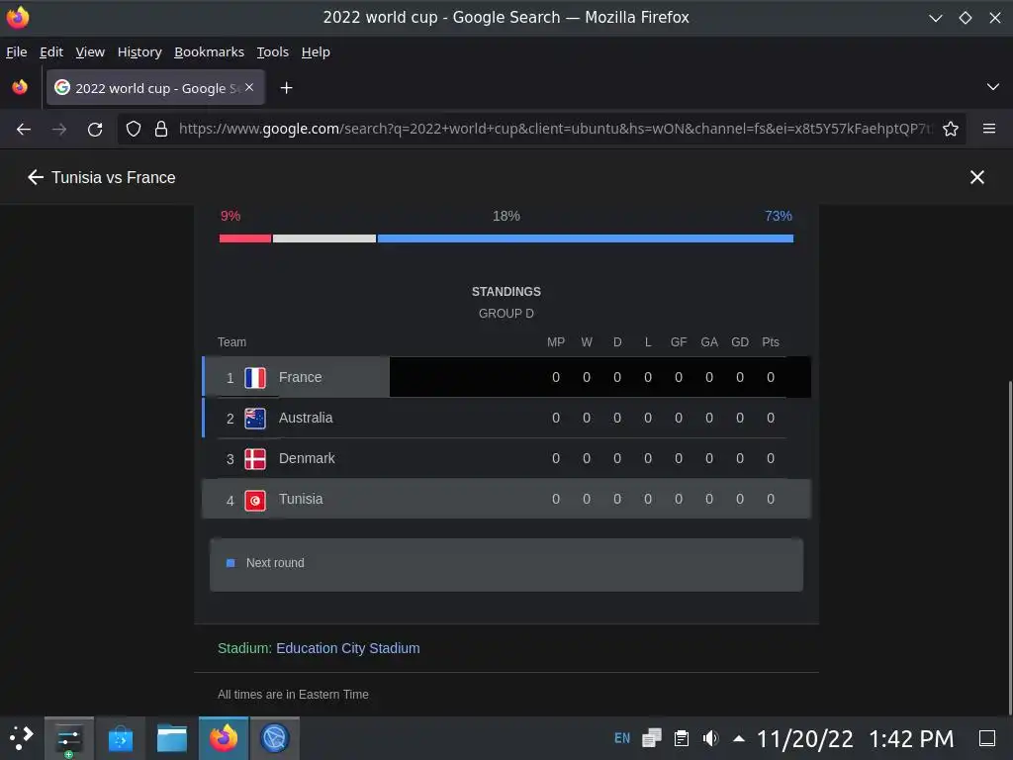Open the Help menu
Image resolution: width=1013 pixels, height=760 pixels.
pos(316,51)
